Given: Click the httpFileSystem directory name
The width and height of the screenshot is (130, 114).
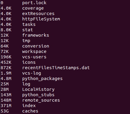Looking at the screenshot, I should pos(41,19).
